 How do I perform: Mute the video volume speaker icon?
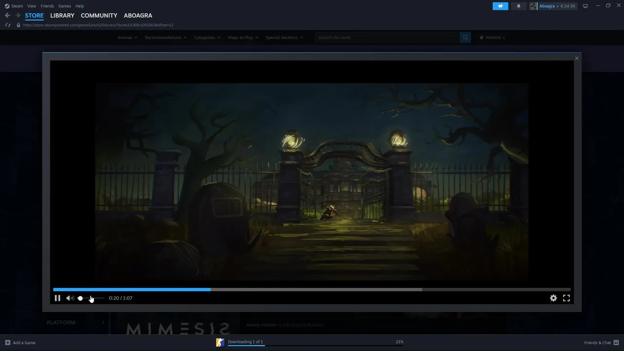pos(70,298)
